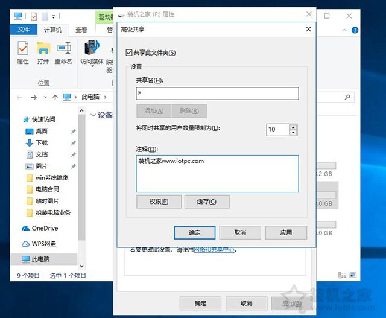Screen dimensions: 386x318
Task: Open the recent locations dropdown arrow
Action: coord(45,97)
